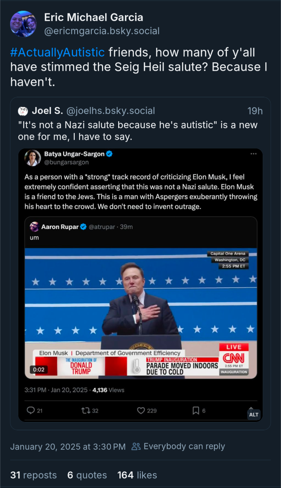The height and width of the screenshot is (488, 281).
Task: Click the heart like icon
Action: point(141,410)
